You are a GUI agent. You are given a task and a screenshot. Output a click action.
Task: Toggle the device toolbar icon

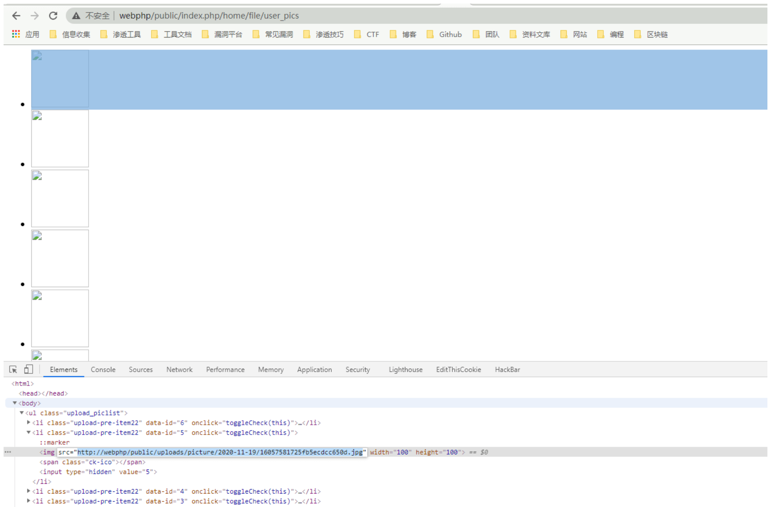[29, 369]
